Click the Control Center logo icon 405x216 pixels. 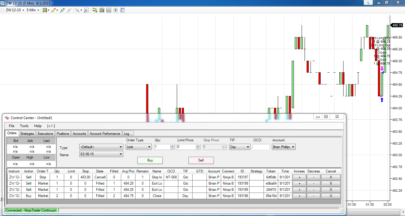pos(7,118)
